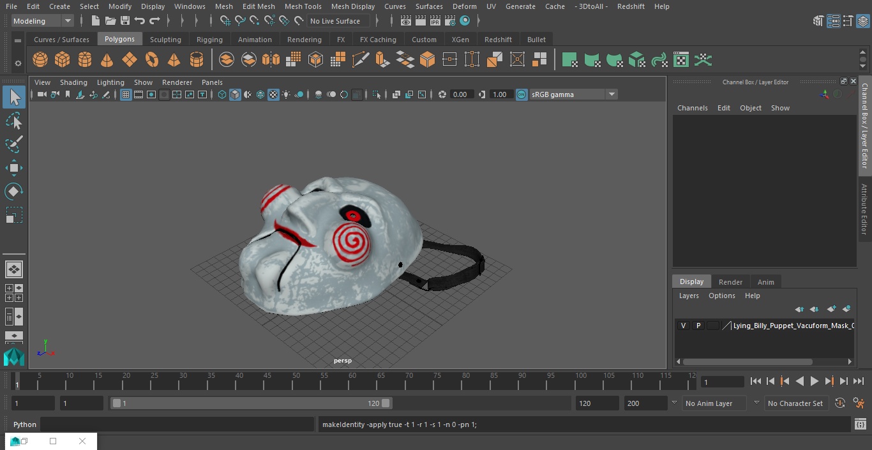Open the Mesh Tools menu
Viewport: 872px width, 450px height.
pyautogui.click(x=303, y=6)
